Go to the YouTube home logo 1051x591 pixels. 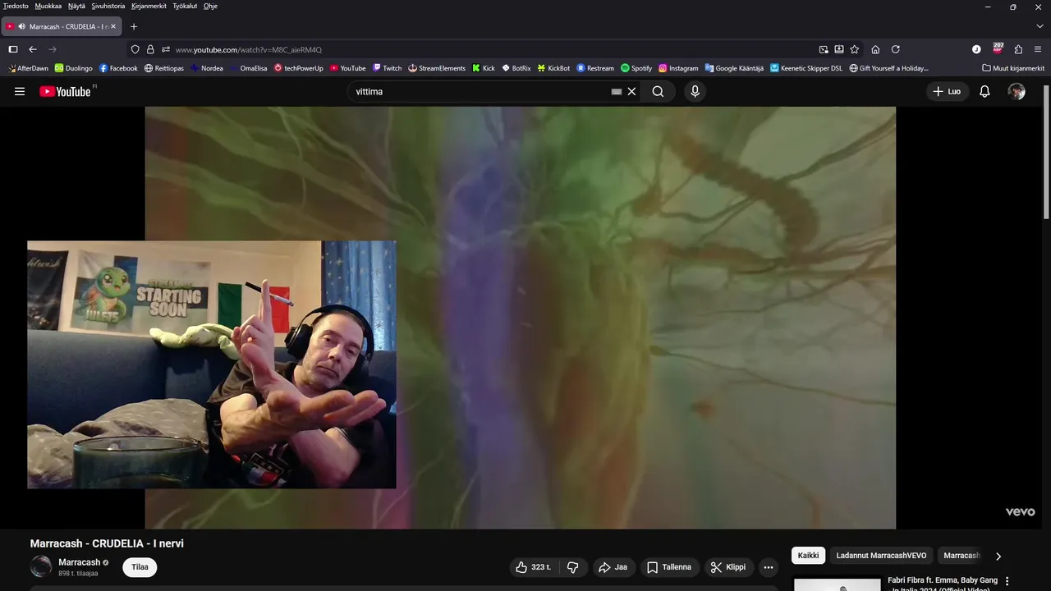(64, 91)
